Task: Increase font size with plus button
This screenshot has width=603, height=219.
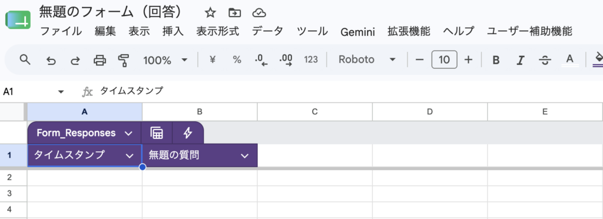Action: click(468, 59)
